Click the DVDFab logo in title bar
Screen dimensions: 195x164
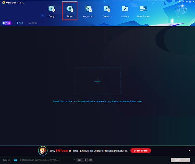pyautogui.click(x=4, y=3)
